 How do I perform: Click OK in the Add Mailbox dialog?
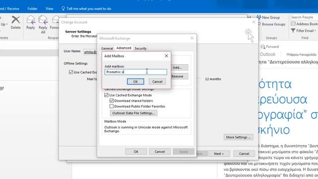(x=136, y=82)
